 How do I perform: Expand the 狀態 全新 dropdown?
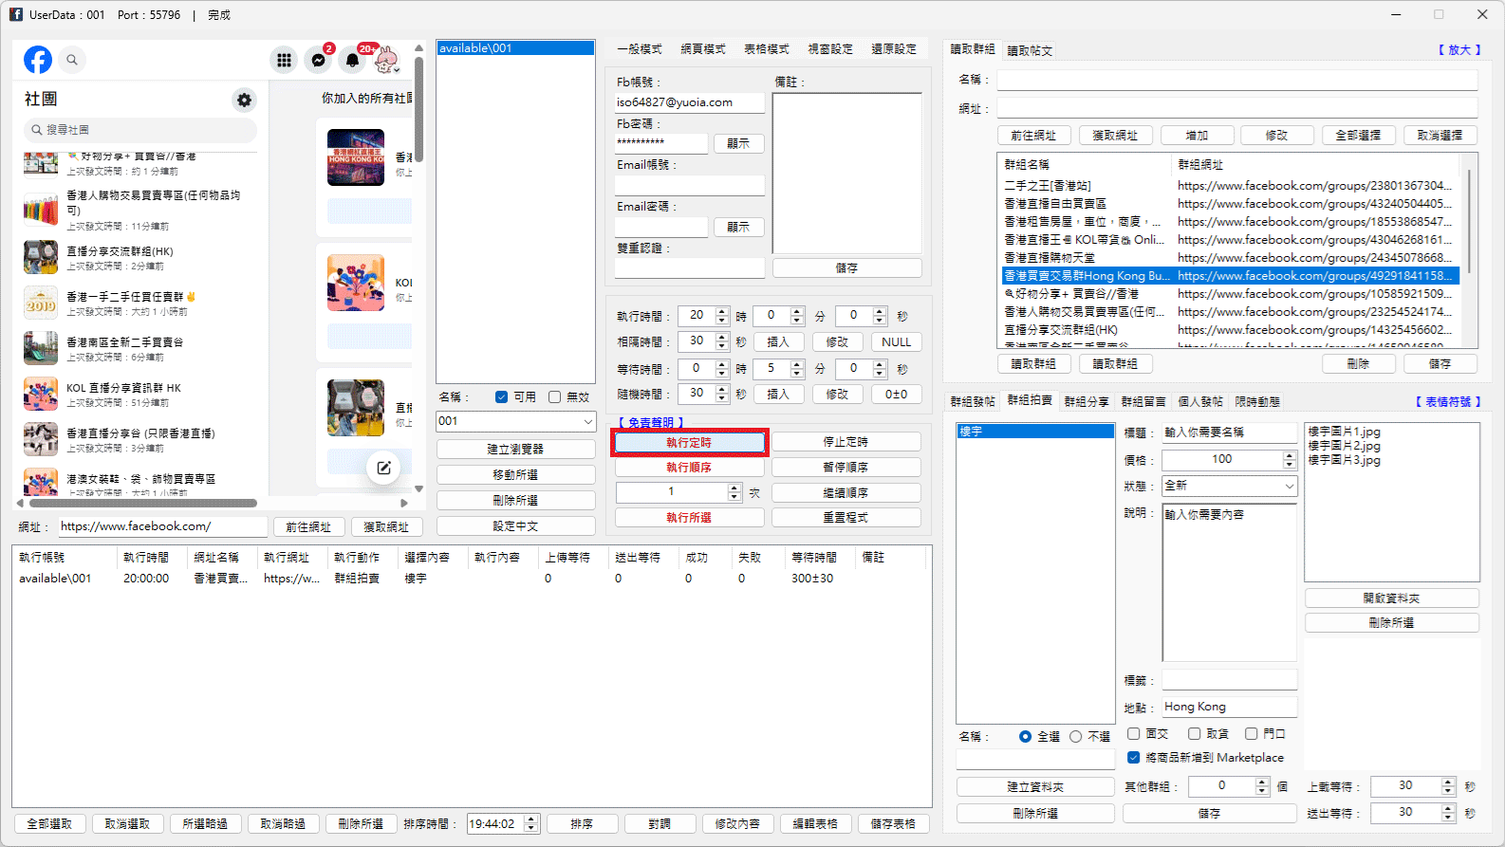point(1289,485)
